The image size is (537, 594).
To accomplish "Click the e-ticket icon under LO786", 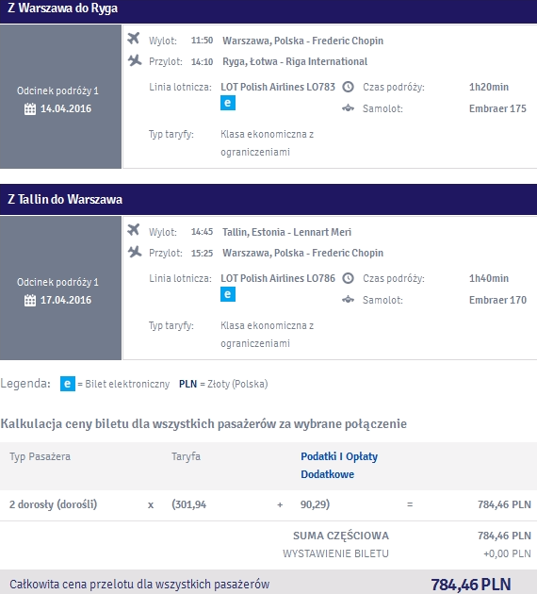I will pyautogui.click(x=228, y=294).
